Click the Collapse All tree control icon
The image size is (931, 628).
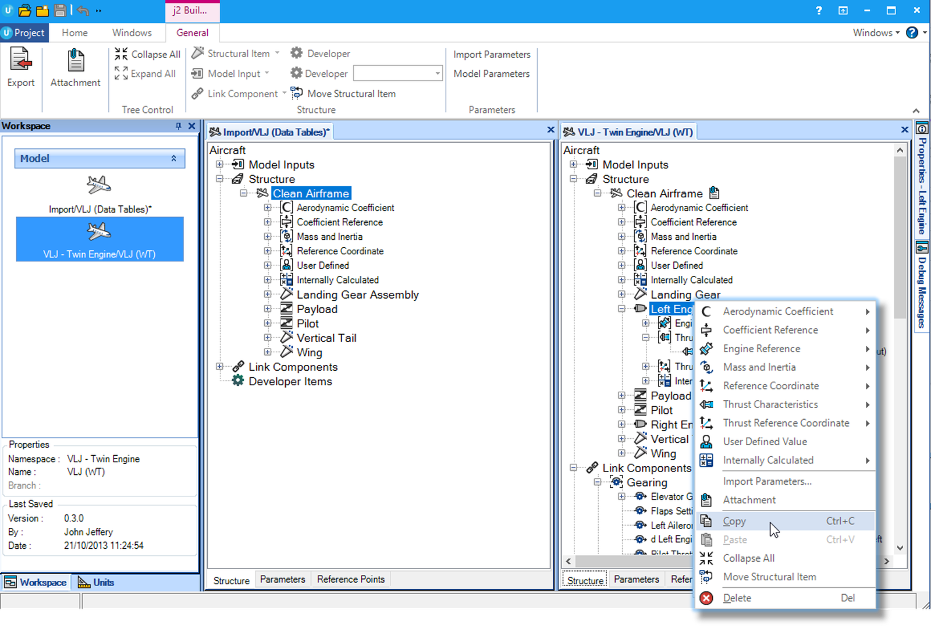pos(121,54)
